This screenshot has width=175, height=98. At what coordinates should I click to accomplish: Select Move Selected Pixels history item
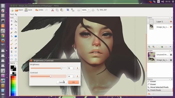click(x=160, y=87)
